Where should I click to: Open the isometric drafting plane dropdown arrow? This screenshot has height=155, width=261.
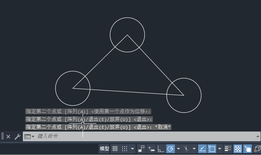pyautogui.click(x=194, y=148)
